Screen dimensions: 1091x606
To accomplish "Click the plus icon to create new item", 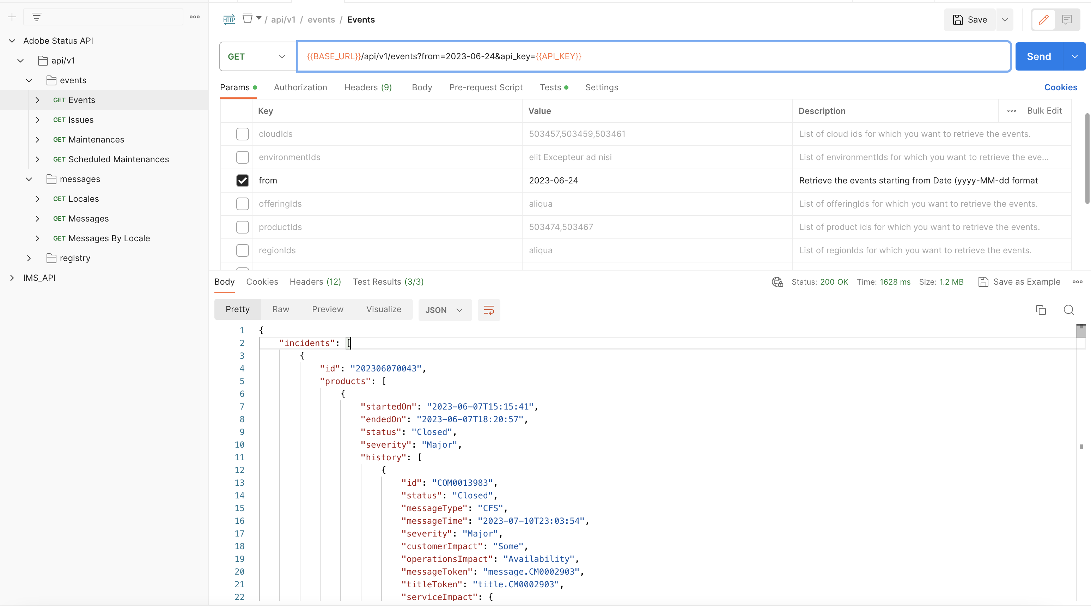I will coord(12,17).
